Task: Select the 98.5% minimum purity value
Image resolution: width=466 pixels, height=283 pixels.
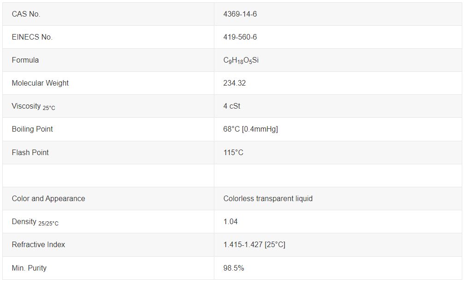Action: tap(234, 268)
